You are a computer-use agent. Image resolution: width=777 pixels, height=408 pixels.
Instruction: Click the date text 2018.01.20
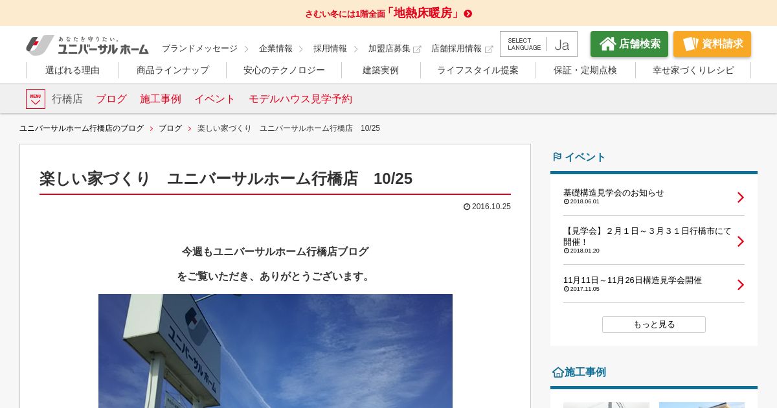[x=585, y=251]
